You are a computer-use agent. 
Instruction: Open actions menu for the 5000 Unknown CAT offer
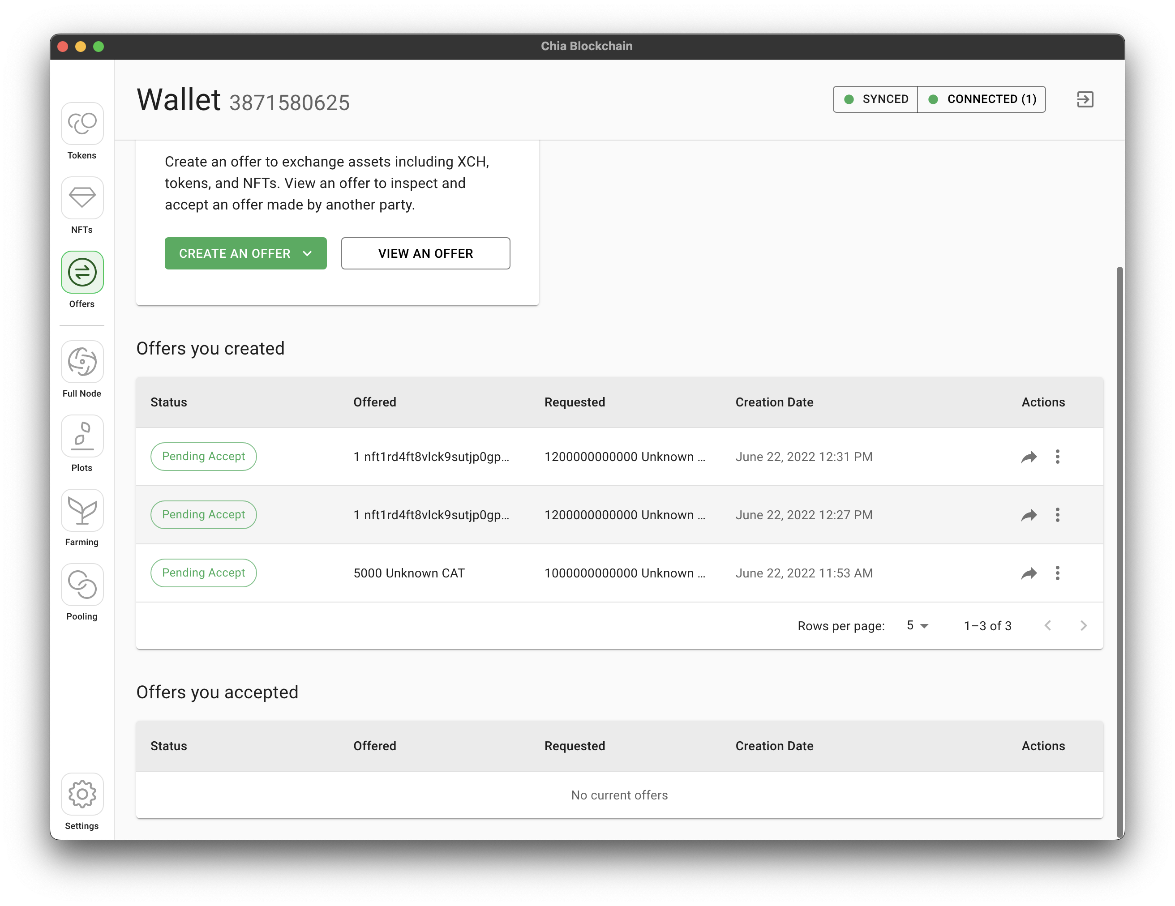point(1057,573)
